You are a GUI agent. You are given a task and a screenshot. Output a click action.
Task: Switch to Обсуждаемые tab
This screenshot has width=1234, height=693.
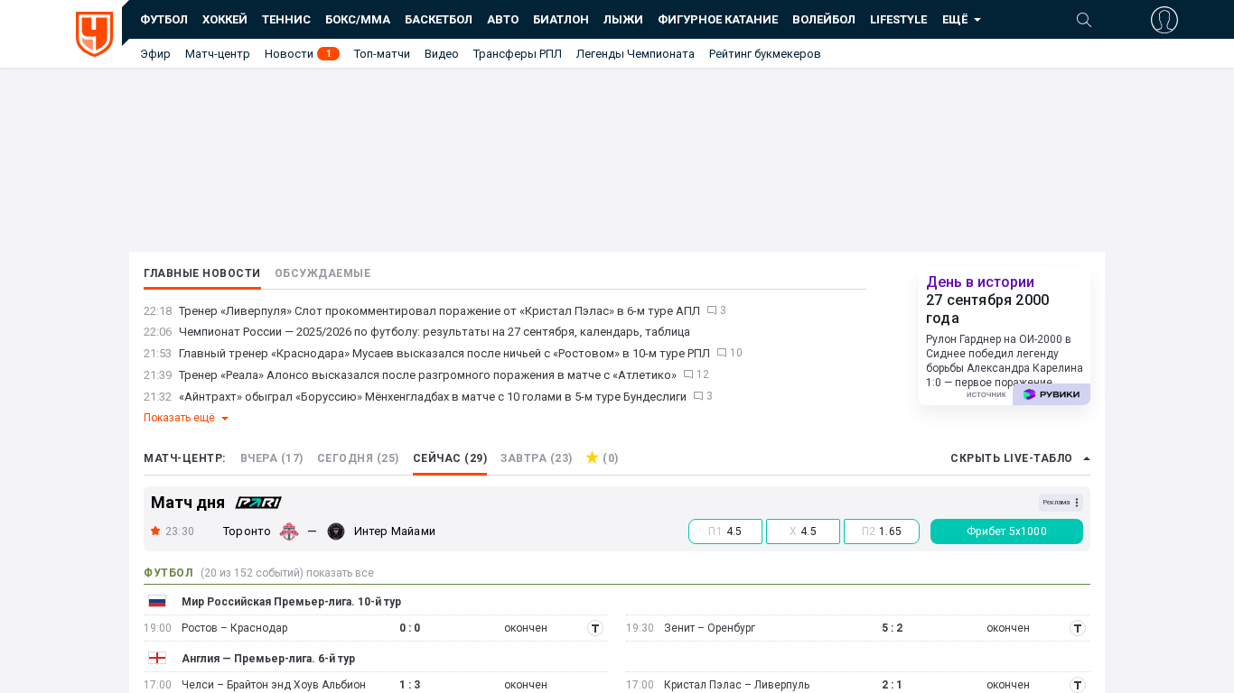[323, 273]
